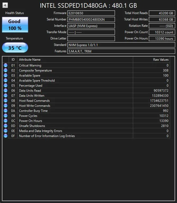This screenshot has width=177, height=203.
Task: Click the Features field S.M.A.R.T., TRIM
Action: (x=121, y=51)
